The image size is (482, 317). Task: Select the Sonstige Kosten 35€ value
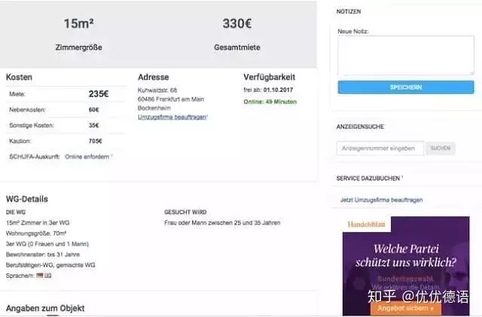point(93,126)
